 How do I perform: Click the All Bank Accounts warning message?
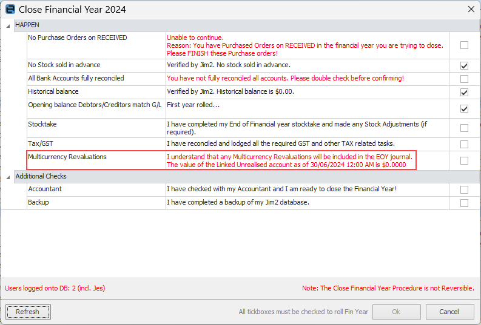pyautogui.click(x=285, y=79)
